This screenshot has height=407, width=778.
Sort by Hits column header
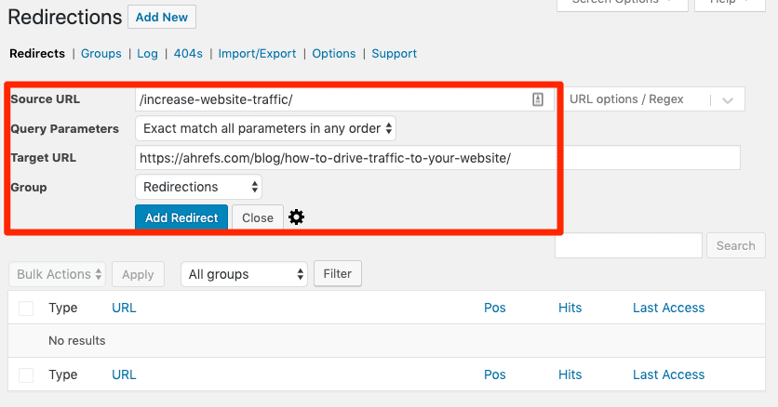click(x=570, y=308)
